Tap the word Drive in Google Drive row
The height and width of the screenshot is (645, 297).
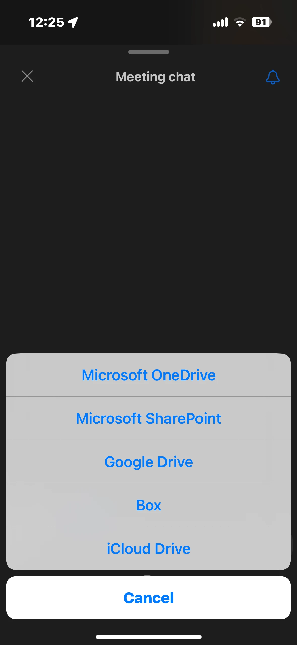175,462
